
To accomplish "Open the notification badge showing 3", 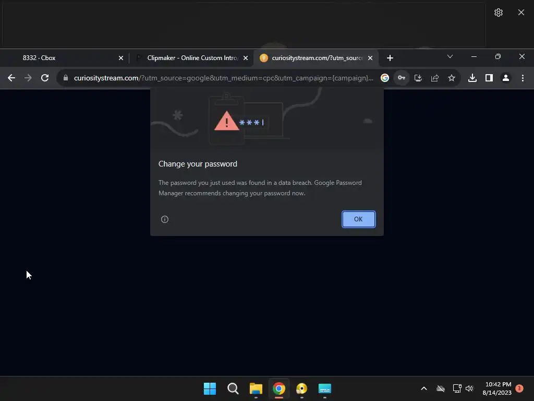I will [x=519, y=388].
